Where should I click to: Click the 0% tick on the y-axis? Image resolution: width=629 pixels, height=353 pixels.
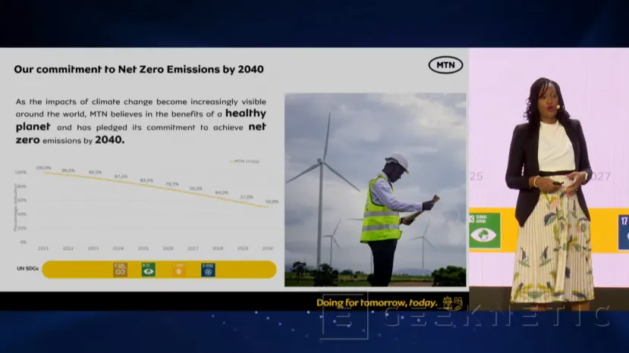[x=24, y=242]
